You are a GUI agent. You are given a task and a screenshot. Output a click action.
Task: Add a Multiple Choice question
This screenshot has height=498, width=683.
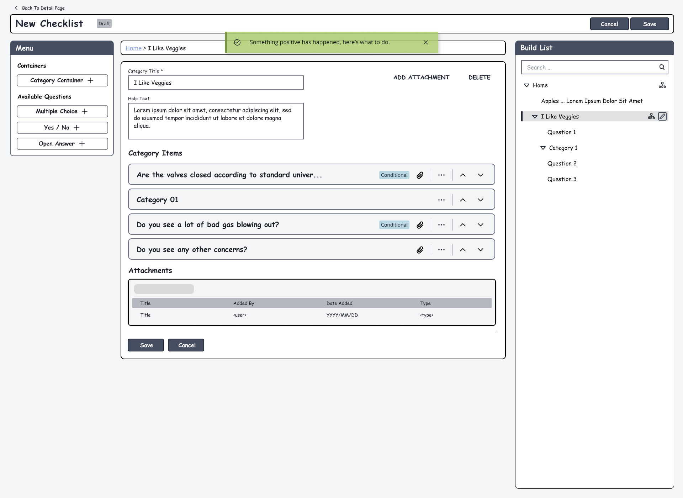pos(62,111)
